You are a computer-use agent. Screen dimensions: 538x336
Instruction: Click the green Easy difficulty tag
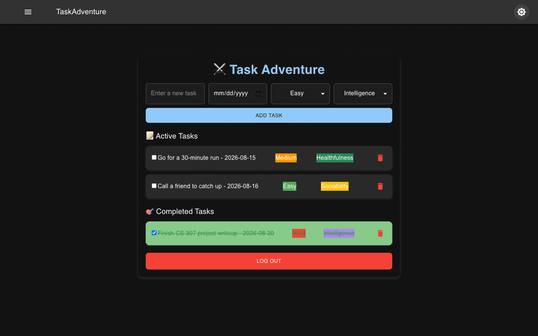coord(290,186)
